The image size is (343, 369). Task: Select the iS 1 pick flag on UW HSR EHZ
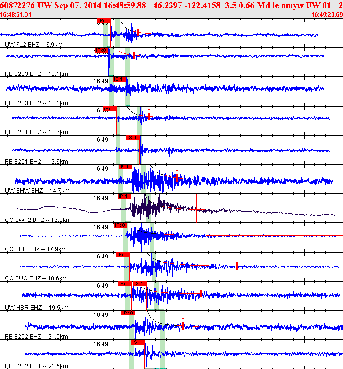[x=140, y=284]
